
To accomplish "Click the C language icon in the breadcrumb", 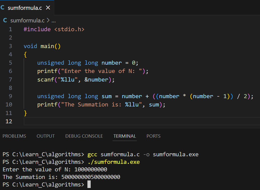I will coord(5,20).
